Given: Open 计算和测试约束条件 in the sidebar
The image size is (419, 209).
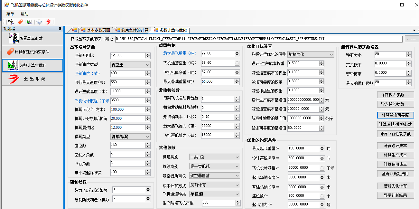Looking at the screenshot, I should [32, 52].
